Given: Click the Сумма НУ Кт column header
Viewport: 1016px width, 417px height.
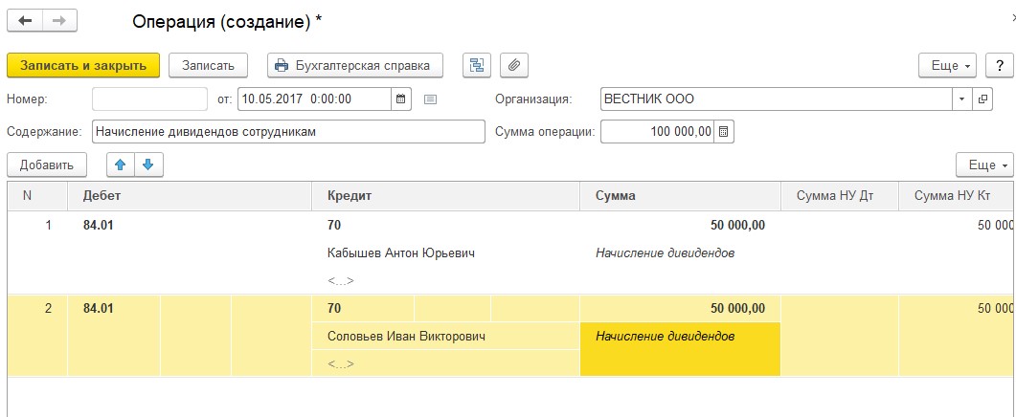Looking at the screenshot, I should coord(957,196).
